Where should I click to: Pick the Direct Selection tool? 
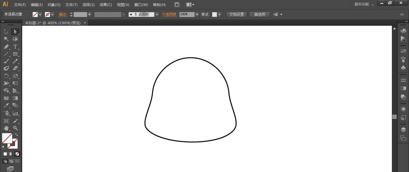click(x=15, y=31)
